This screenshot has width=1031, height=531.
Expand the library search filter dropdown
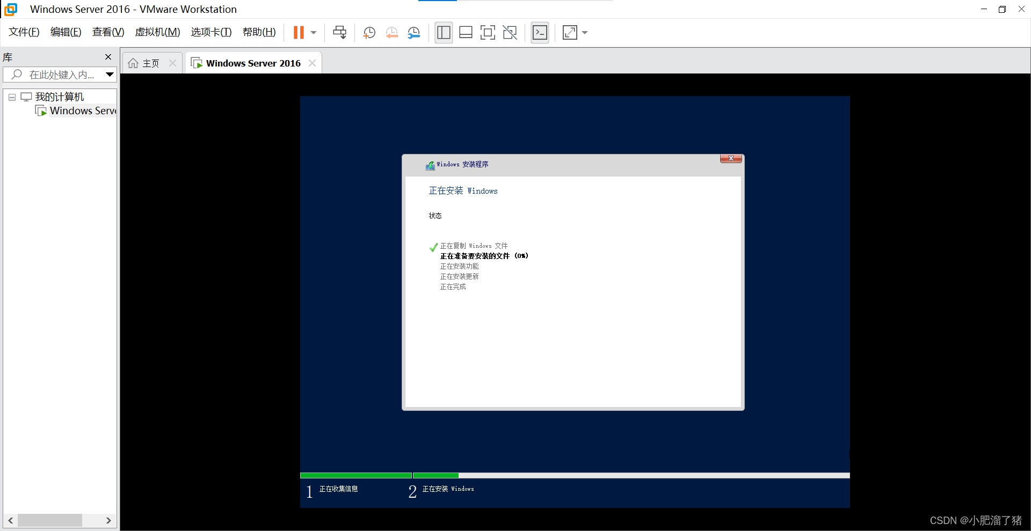click(x=110, y=75)
